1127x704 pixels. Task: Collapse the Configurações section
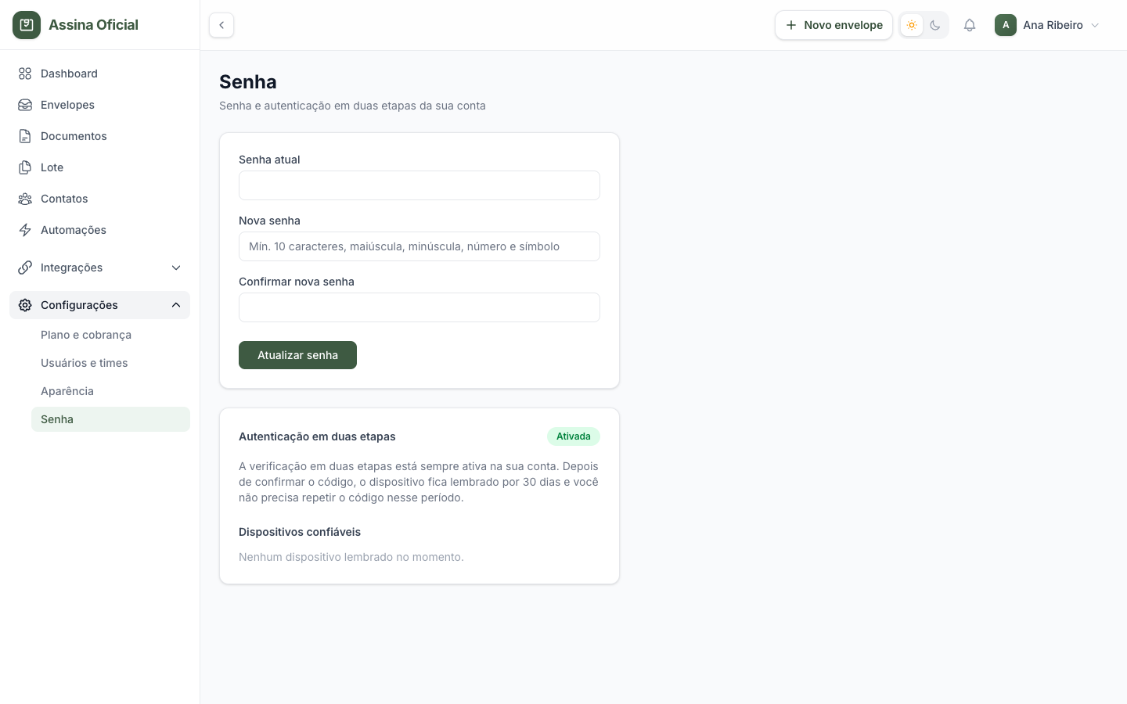tap(99, 305)
